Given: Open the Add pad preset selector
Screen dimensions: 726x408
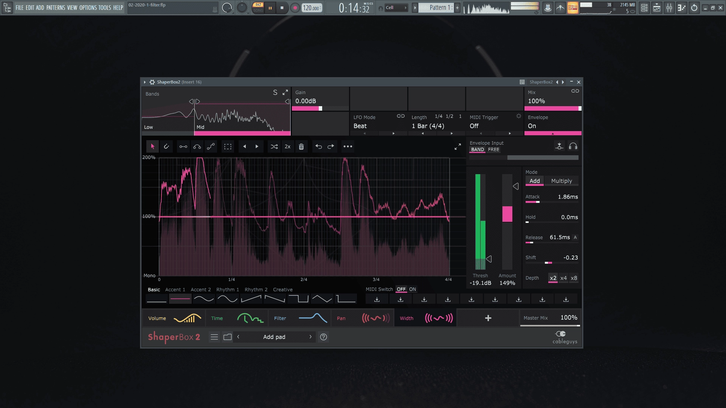Looking at the screenshot, I should (274, 337).
